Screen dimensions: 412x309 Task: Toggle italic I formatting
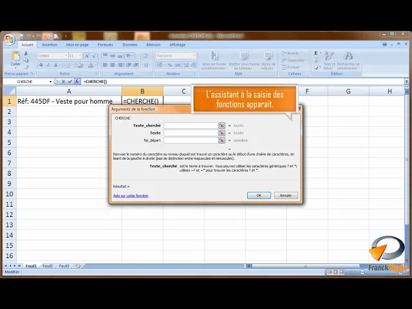[48, 65]
